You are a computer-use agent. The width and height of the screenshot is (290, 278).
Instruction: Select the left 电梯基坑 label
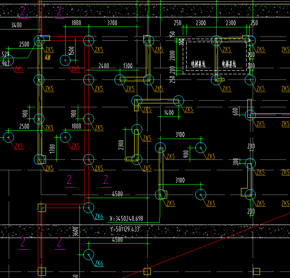tap(198, 64)
